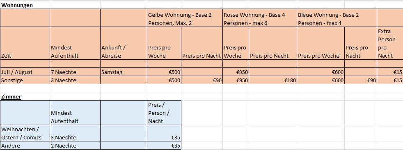Click the Weihnachten / Ostern / Comics cell
Viewport: 403px width, 150px height.
[25, 133]
